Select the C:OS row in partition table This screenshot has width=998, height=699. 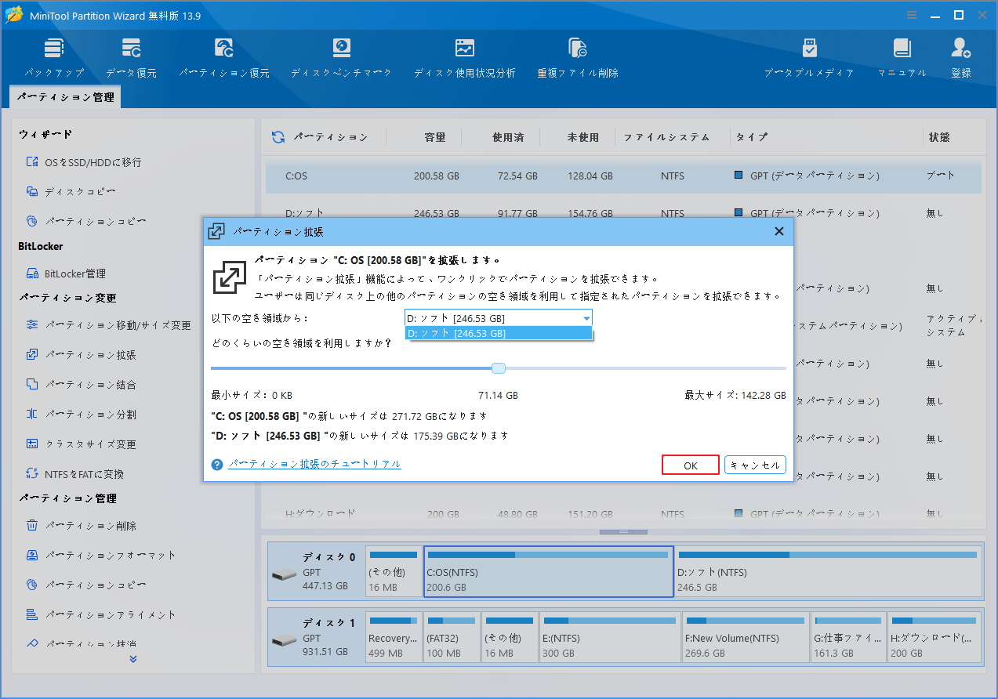[x=623, y=176]
